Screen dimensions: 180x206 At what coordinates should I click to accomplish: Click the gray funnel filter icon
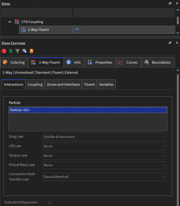[17, 51]
